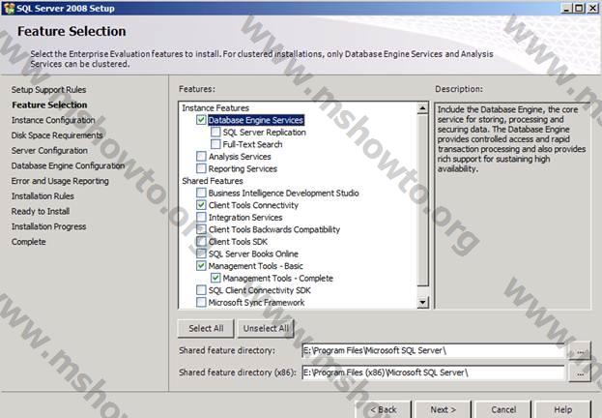Browse for the shared feature directory
This screenshot has height=418, width=602.
click(x=580, y=351)
